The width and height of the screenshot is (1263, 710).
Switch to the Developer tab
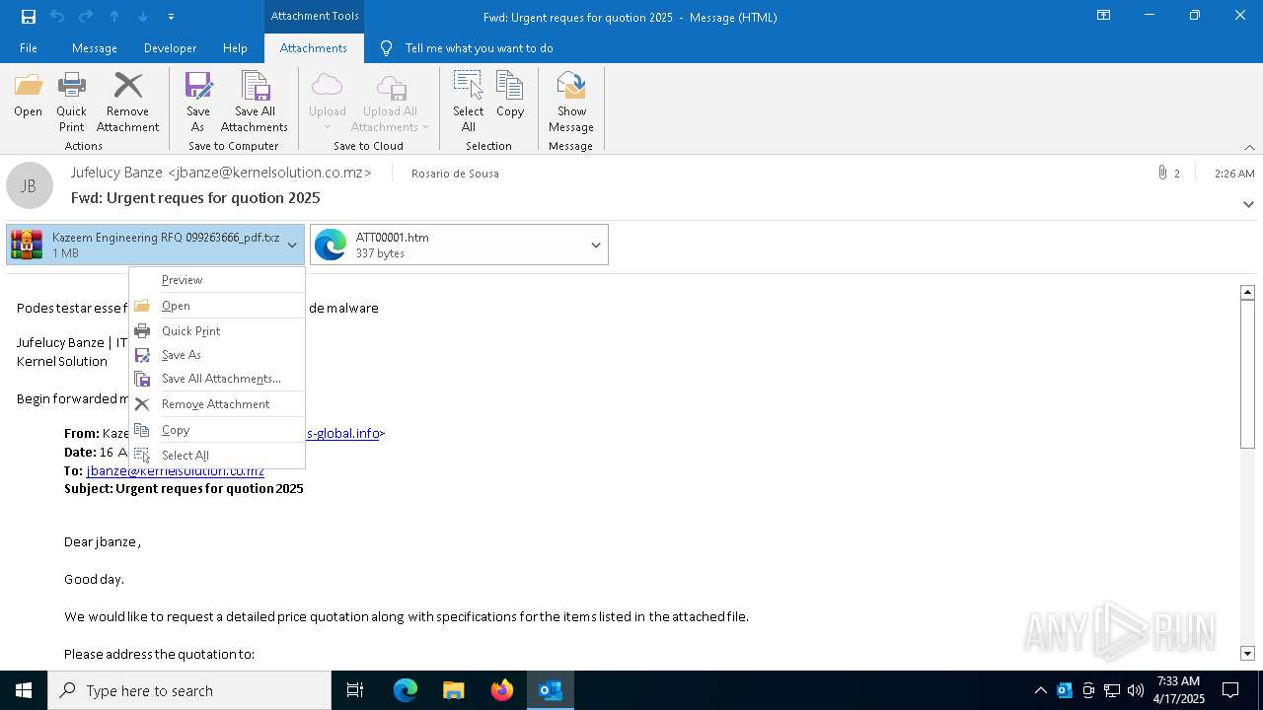pyautogui.click(x=170, y=48)
